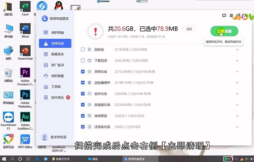The width and height of the screenshot is (254, 162).
Task: Open 我的客服 customer service section
Action: pos(55,76)
